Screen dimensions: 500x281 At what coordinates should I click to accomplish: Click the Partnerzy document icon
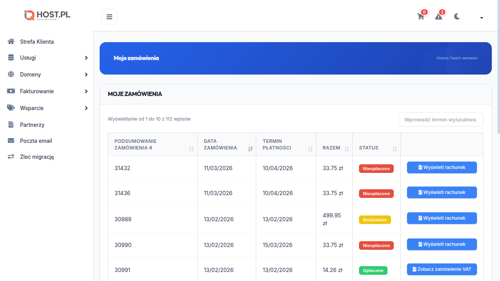11,124
